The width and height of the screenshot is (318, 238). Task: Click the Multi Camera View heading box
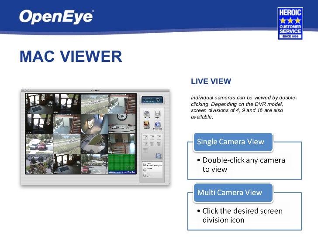233,193
